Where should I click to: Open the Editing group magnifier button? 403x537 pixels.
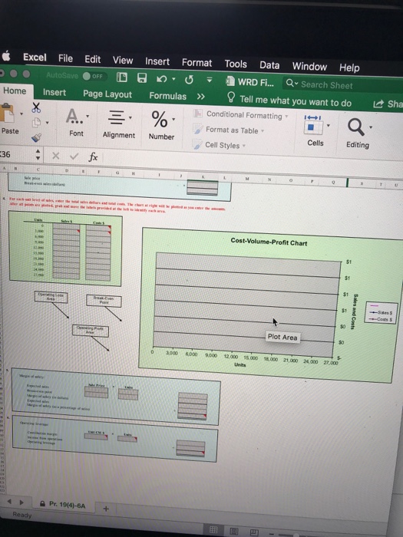358,133
